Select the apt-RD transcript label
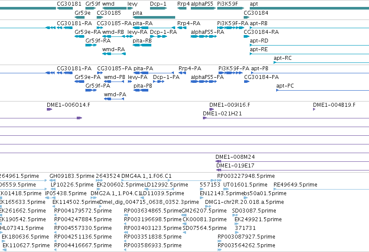The width and height of the screenshot is (369, 252). pos(259,41)
